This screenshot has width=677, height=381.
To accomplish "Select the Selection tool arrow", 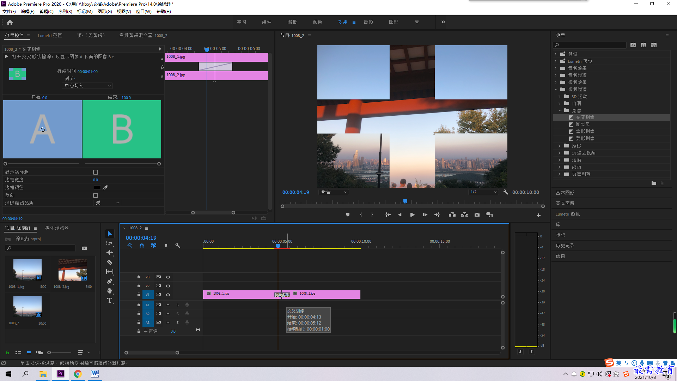I will (110, 234).
